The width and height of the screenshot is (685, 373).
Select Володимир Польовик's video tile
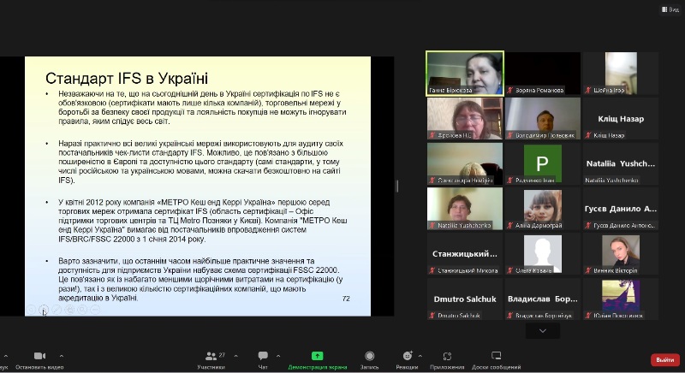coord(543,118)
